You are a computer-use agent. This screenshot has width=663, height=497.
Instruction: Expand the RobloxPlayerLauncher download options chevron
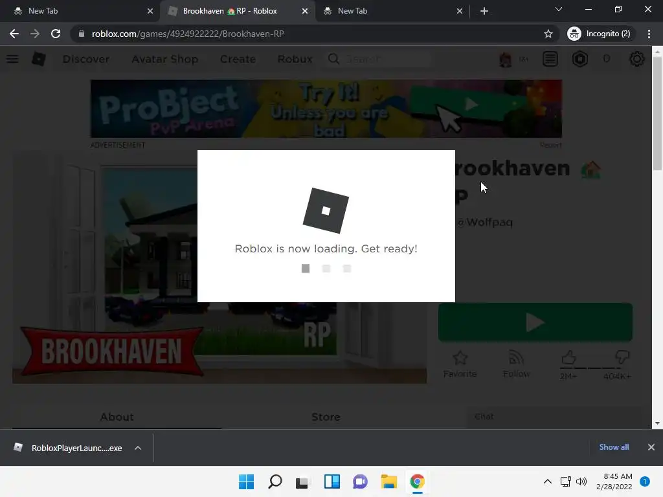coord(138,448)
